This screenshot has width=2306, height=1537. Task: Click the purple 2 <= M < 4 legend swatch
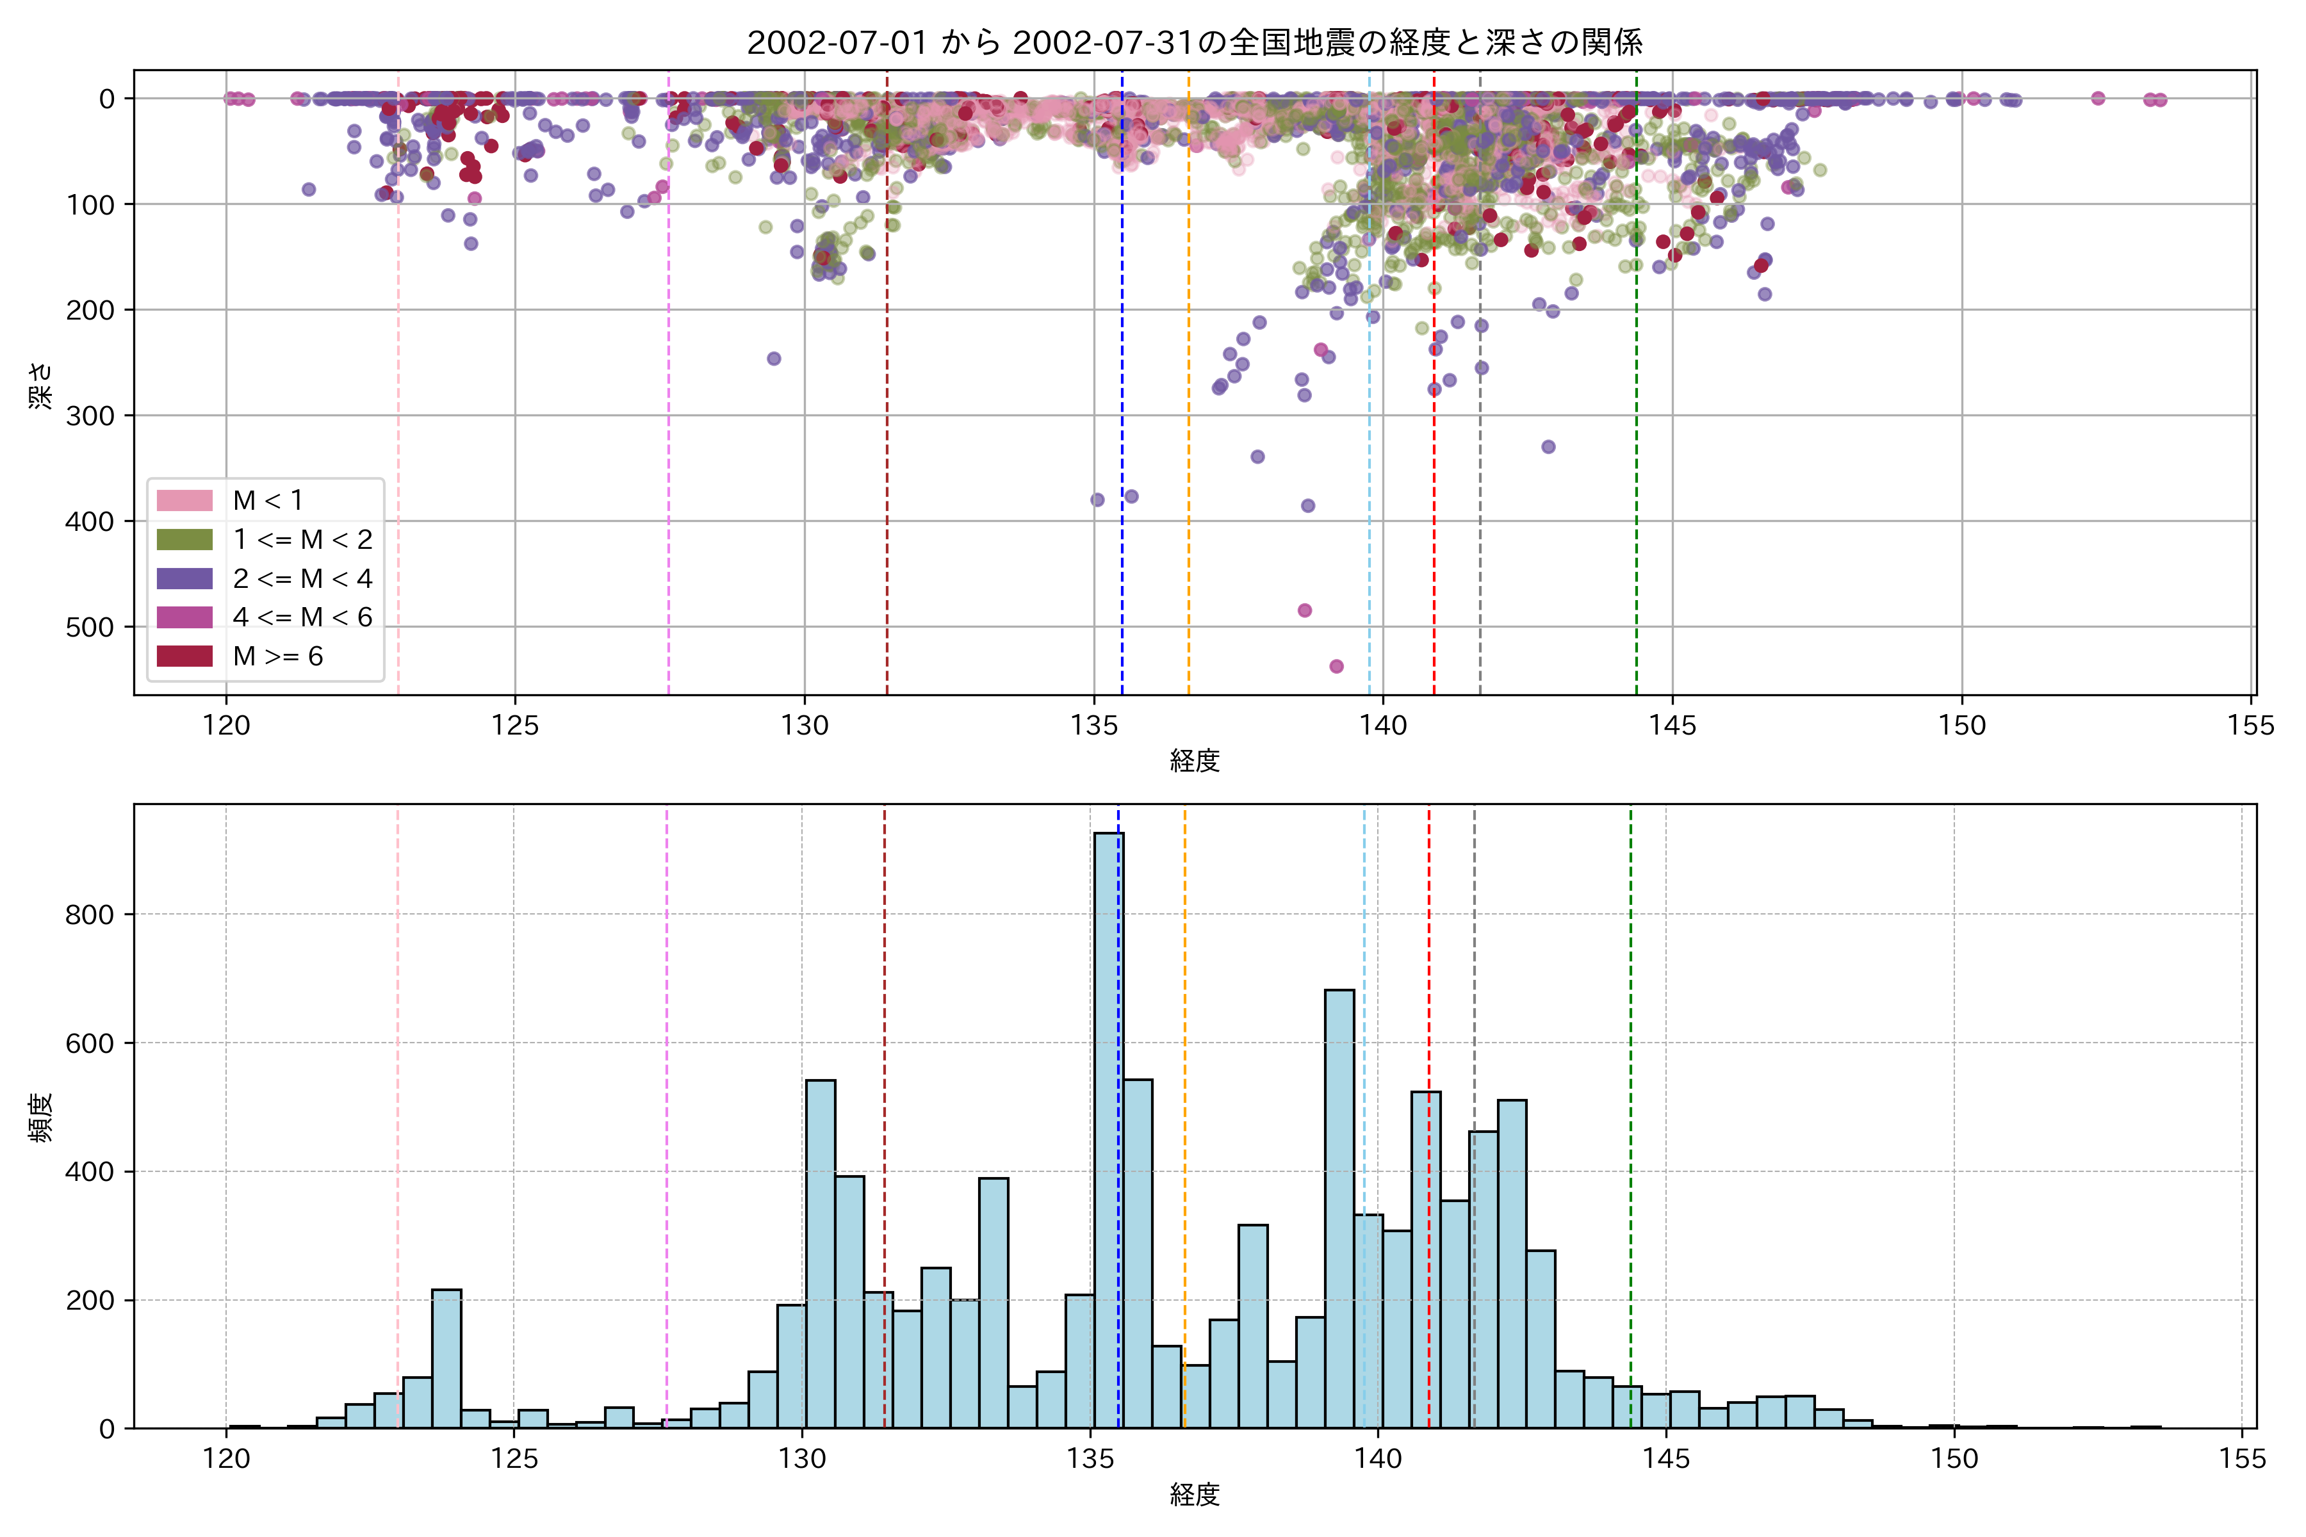184,578
